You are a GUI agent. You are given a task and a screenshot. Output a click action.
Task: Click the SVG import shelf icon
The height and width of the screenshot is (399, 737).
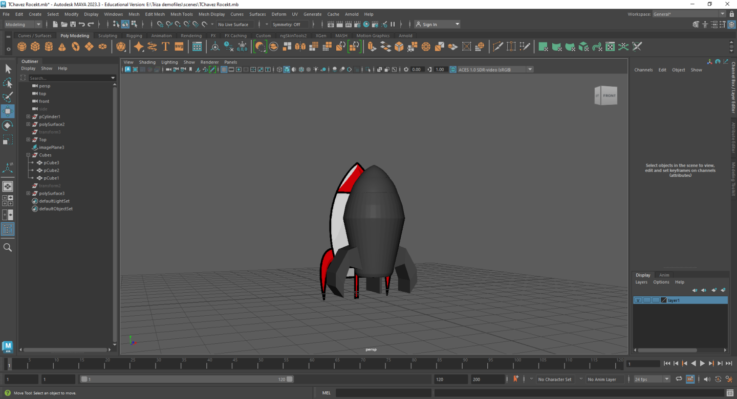[x=179, y=46]
